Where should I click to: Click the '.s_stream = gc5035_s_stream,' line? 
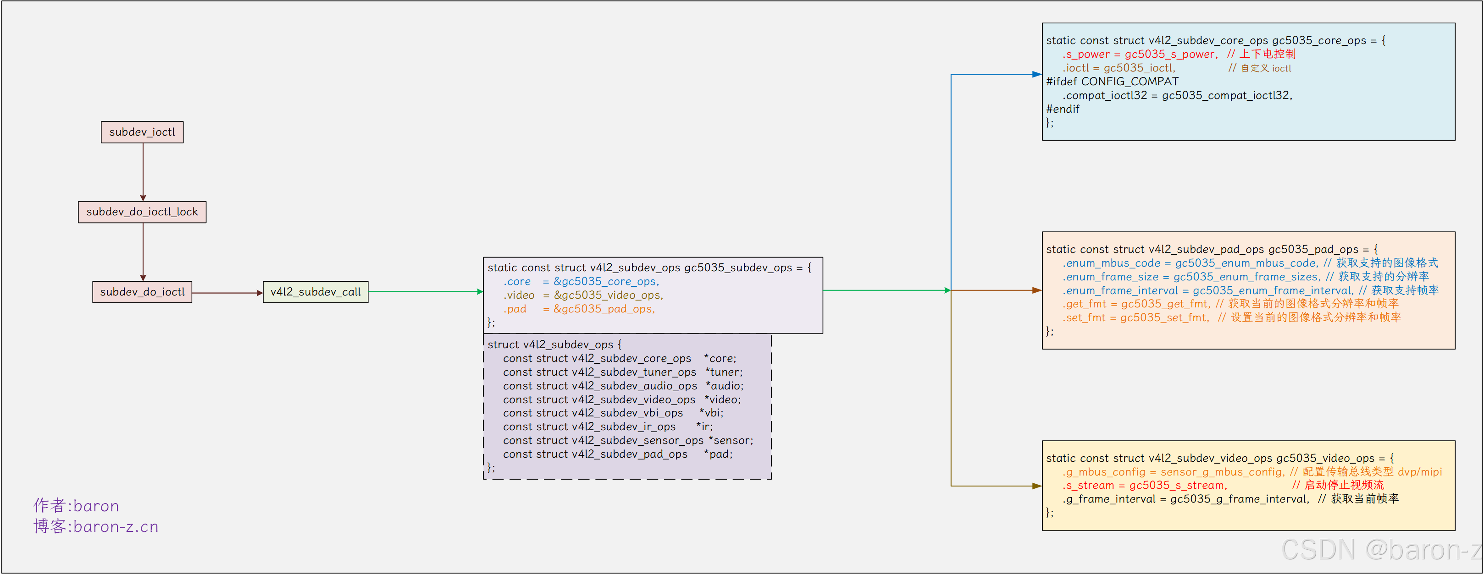coord(1223,485)
